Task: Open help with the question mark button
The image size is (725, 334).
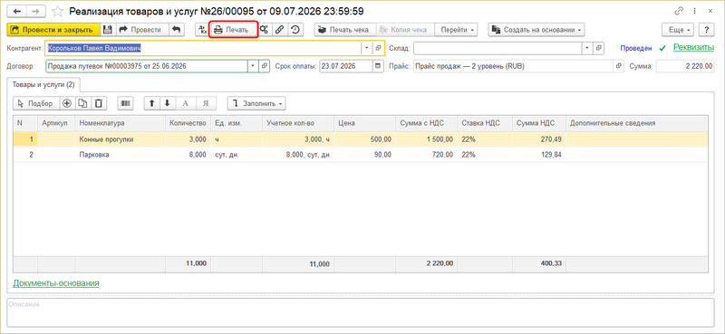Action: point(707,30)
